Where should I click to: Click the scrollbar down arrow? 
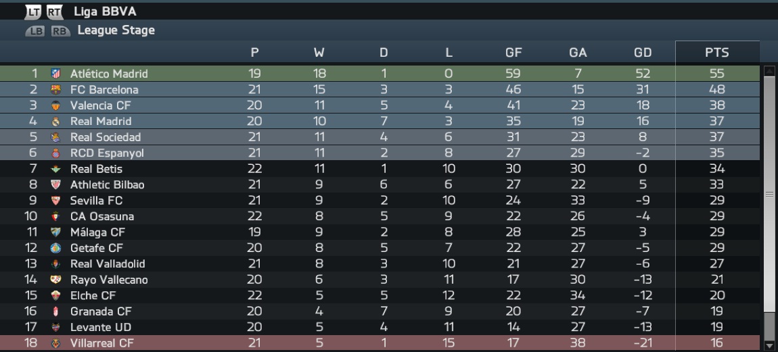[x=770, y=345]
